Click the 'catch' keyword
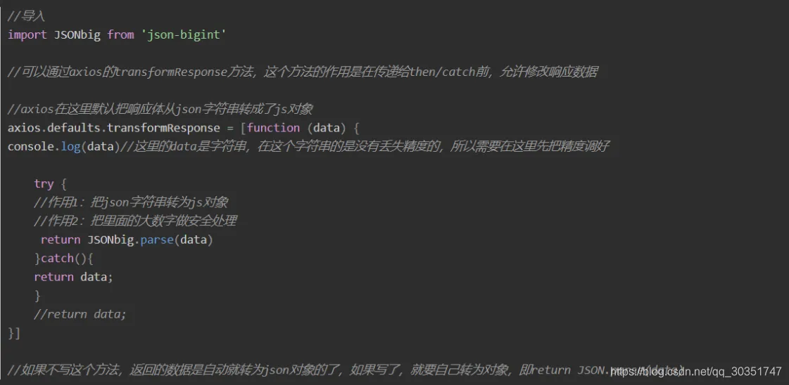 click(x=57, y=259)
